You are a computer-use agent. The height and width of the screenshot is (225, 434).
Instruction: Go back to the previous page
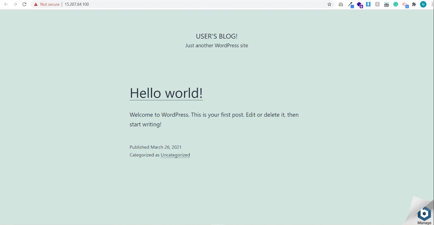pyautogui.click(x=6, y=4)
